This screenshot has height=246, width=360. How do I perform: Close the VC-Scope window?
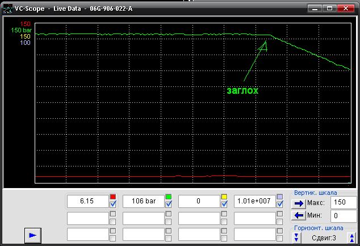tap(346, 9)
